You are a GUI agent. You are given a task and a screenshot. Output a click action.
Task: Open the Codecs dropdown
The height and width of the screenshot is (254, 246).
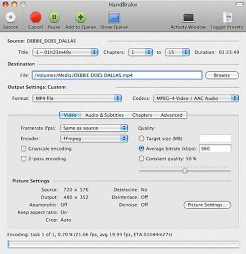(x=196, y=98)
